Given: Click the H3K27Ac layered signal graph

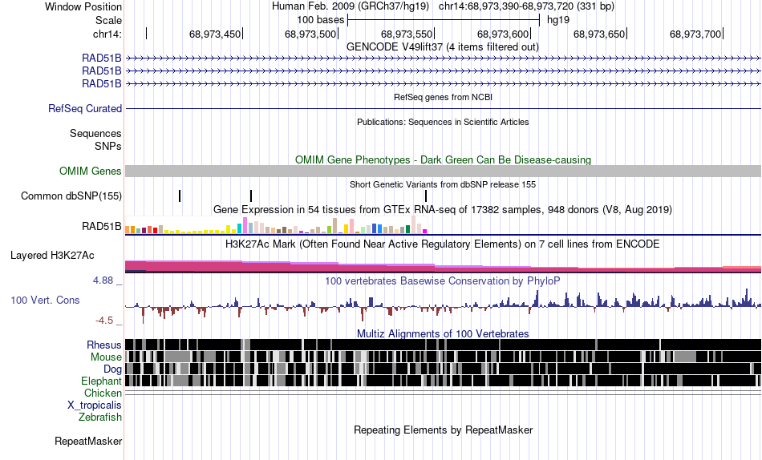Looking at the screenshot, I should (444, 266).
